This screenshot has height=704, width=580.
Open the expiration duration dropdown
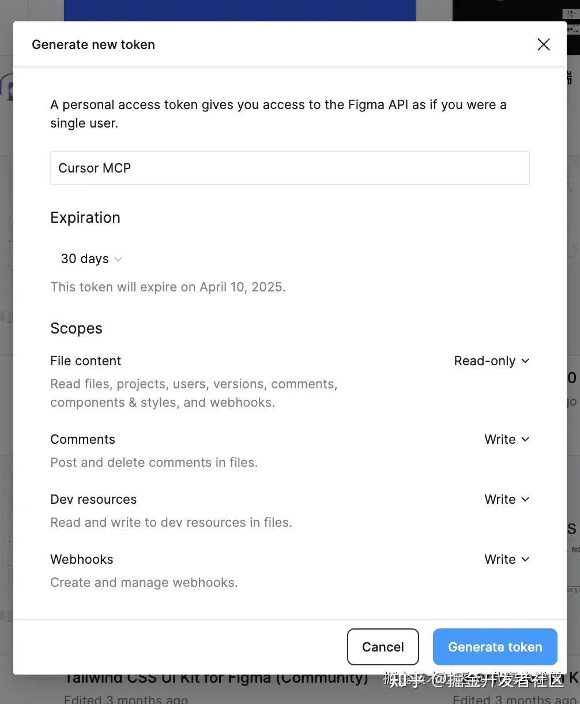point(89,259)
